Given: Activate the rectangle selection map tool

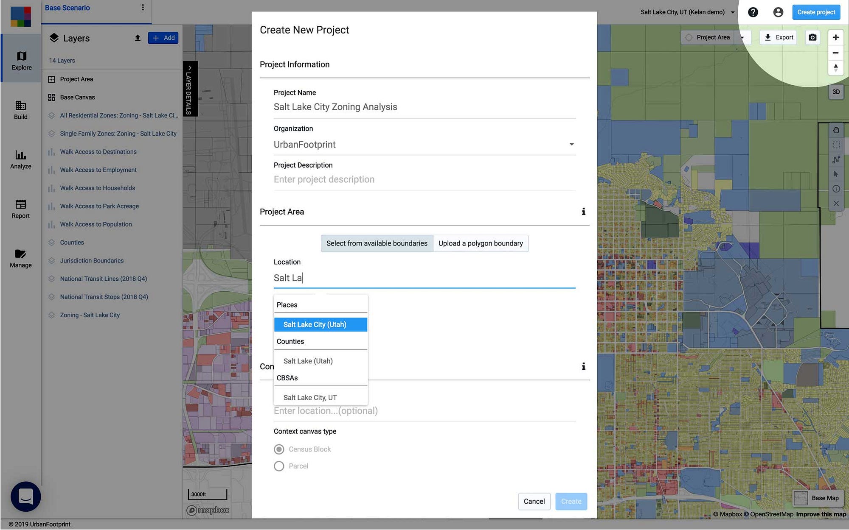Looking at the screenshot, I should (x=836, y=145).
